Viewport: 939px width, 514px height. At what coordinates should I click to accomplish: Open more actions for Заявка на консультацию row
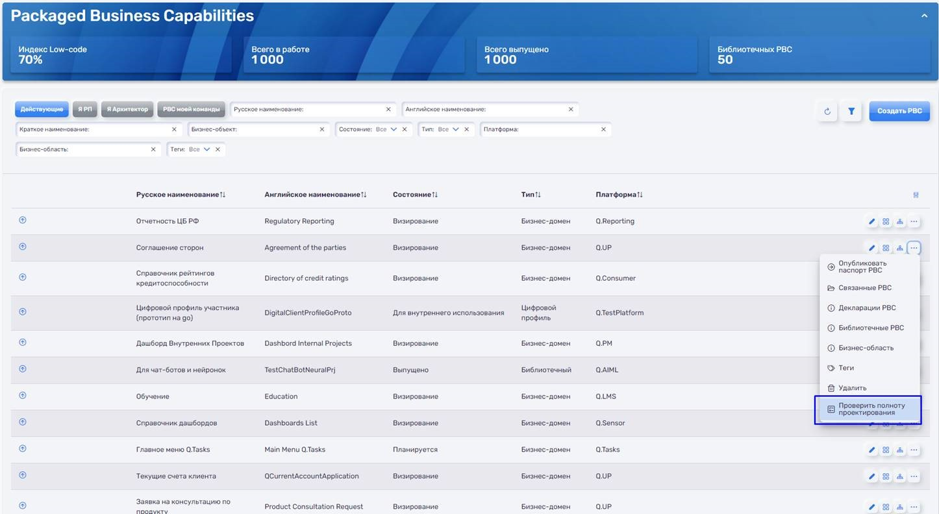914,507
